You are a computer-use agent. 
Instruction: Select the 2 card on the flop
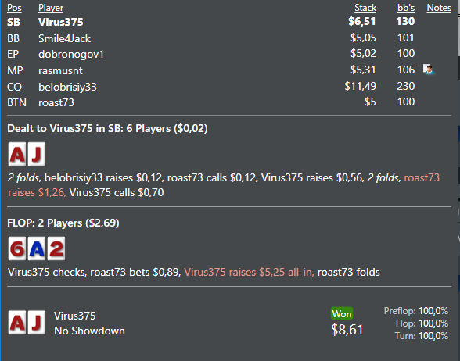[56, 248]
